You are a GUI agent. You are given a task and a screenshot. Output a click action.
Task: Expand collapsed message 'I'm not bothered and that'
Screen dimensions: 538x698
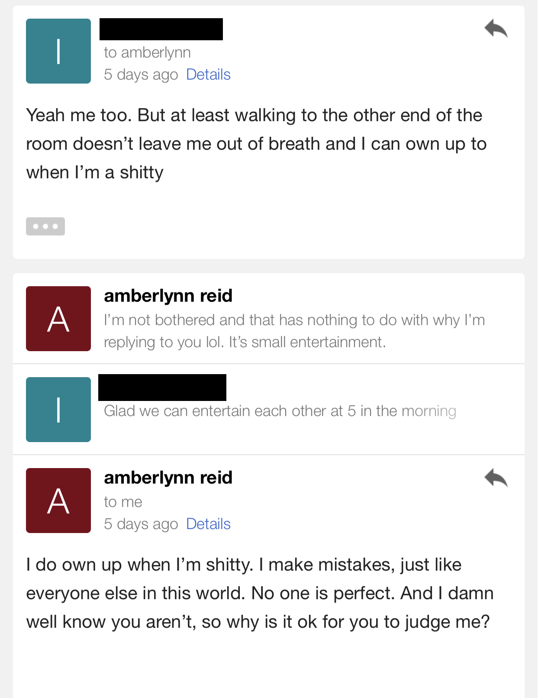pos(269,319)
